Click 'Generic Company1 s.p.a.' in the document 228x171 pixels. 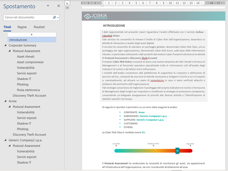tap(153, 116)
